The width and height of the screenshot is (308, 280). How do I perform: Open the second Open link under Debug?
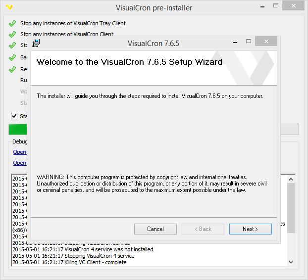(19, 163)
